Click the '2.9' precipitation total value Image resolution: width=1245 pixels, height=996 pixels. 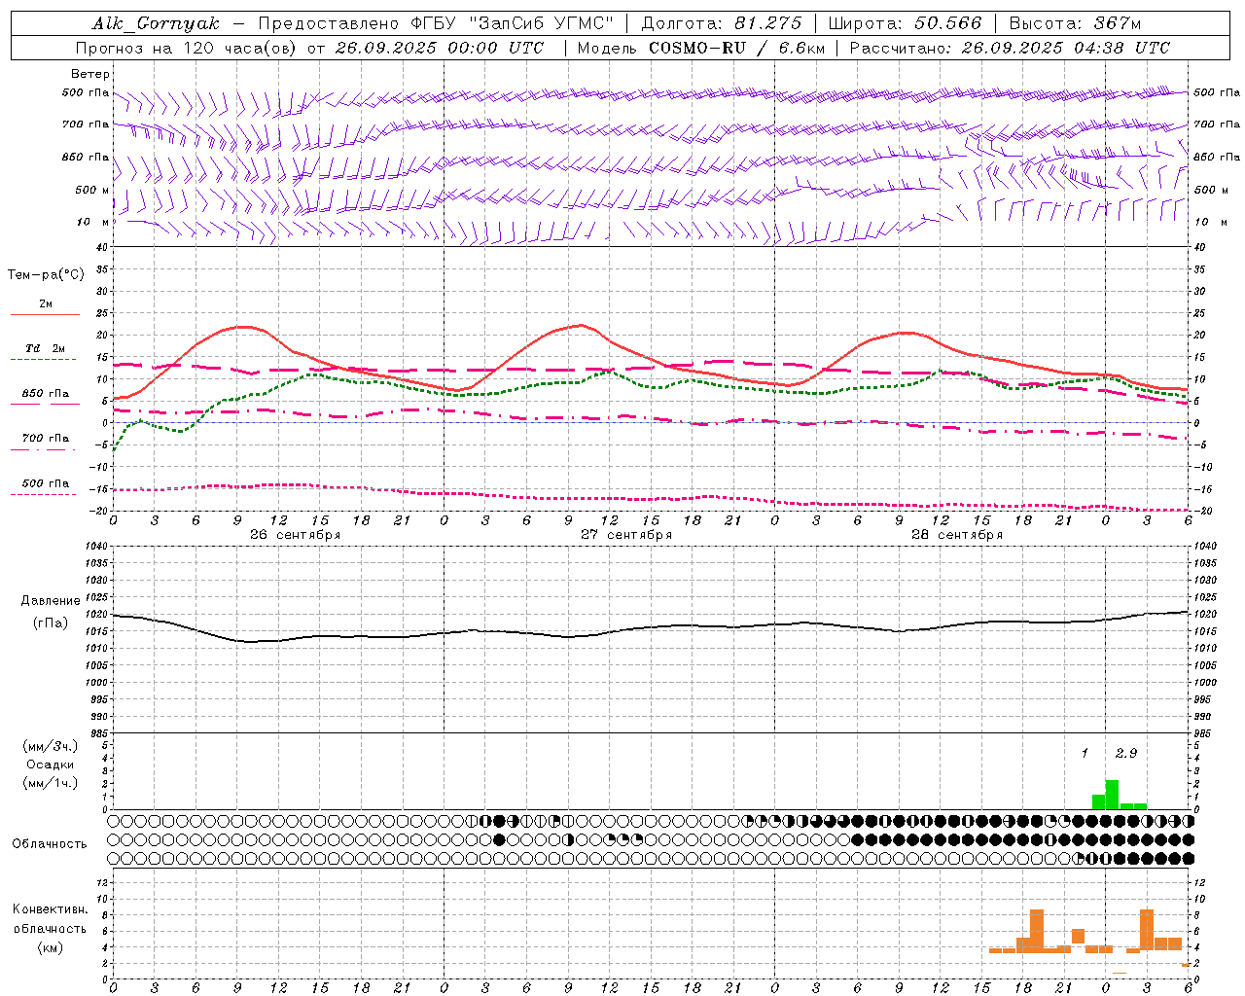coord(1126,753)
